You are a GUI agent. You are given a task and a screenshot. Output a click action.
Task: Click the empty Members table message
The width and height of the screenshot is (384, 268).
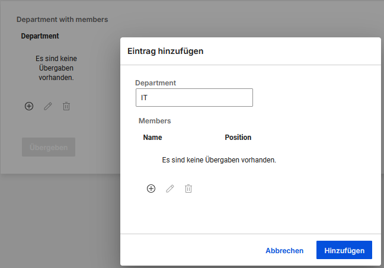tap(219, 160)
